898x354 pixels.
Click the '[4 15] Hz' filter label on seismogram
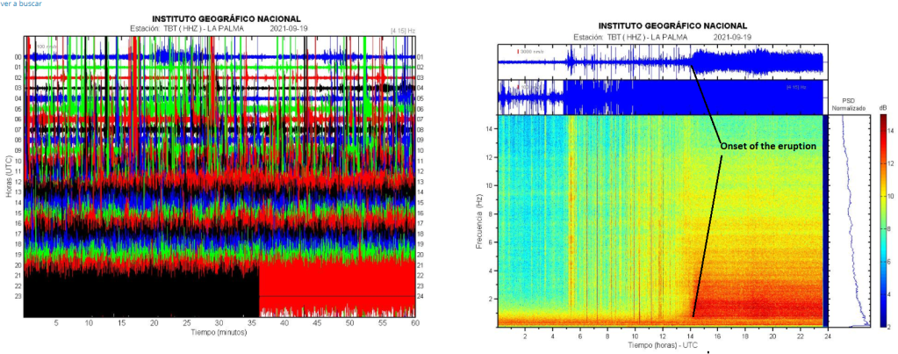[403, 31]
